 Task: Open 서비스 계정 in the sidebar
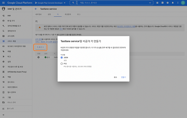click(16, 41)
